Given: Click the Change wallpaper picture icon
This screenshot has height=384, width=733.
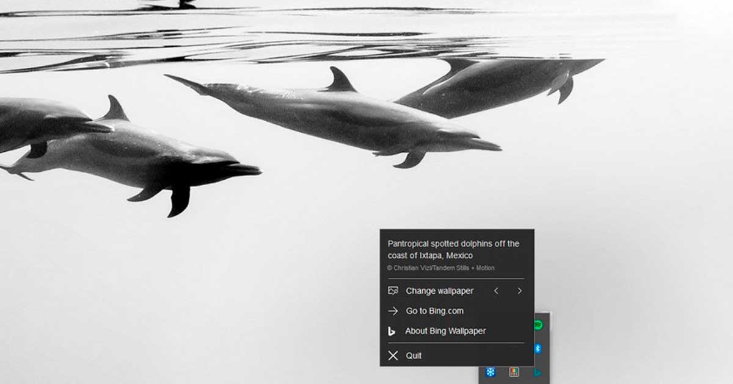Looking at the screenshot, I should pos(393,291).
